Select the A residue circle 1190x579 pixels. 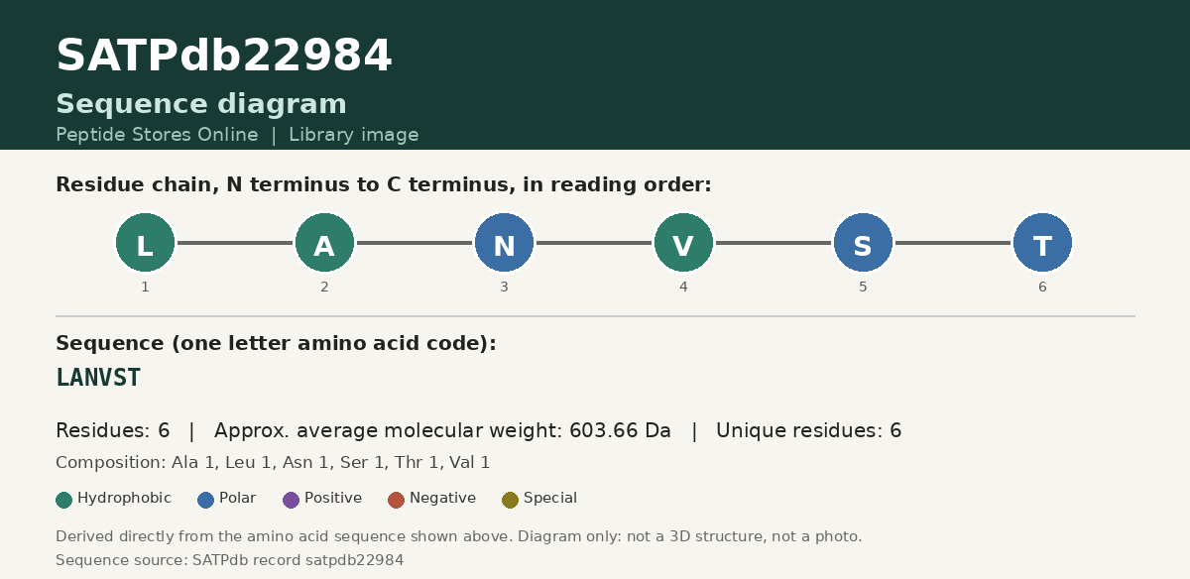pyautogui.click(x=324, y=243)
